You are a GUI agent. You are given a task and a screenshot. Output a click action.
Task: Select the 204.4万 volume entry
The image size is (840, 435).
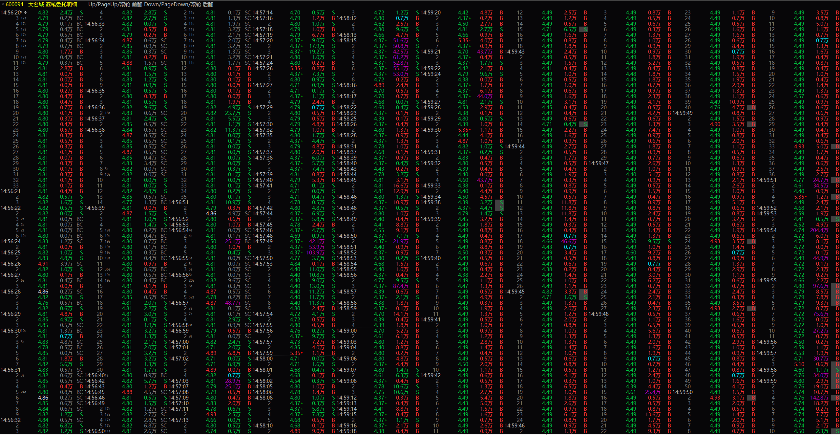(x=819, y=230)
